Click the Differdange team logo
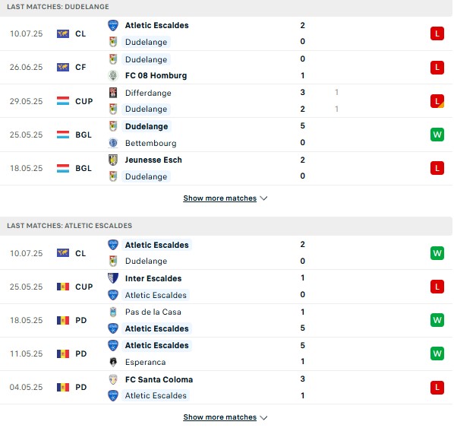454x428 pixels. [x=113, y=93]
